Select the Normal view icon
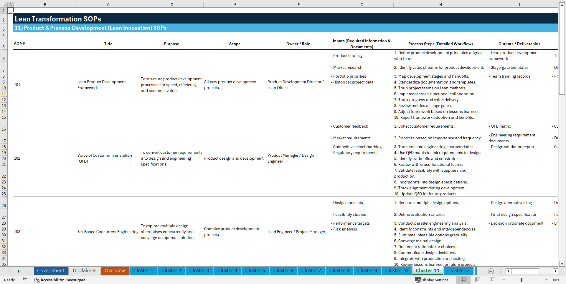This screenshot has height=284, width=566. click(463, 280)
